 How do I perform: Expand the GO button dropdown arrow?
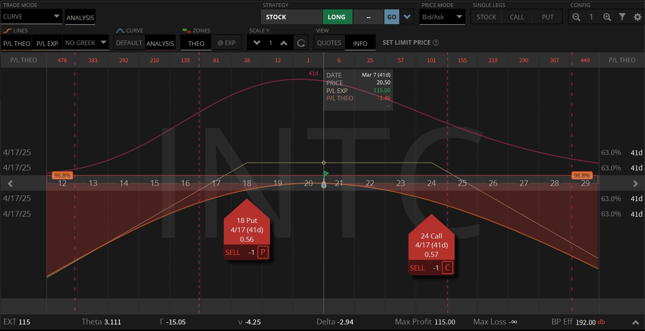(407, 17)
